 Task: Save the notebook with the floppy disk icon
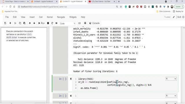(5, 23)
